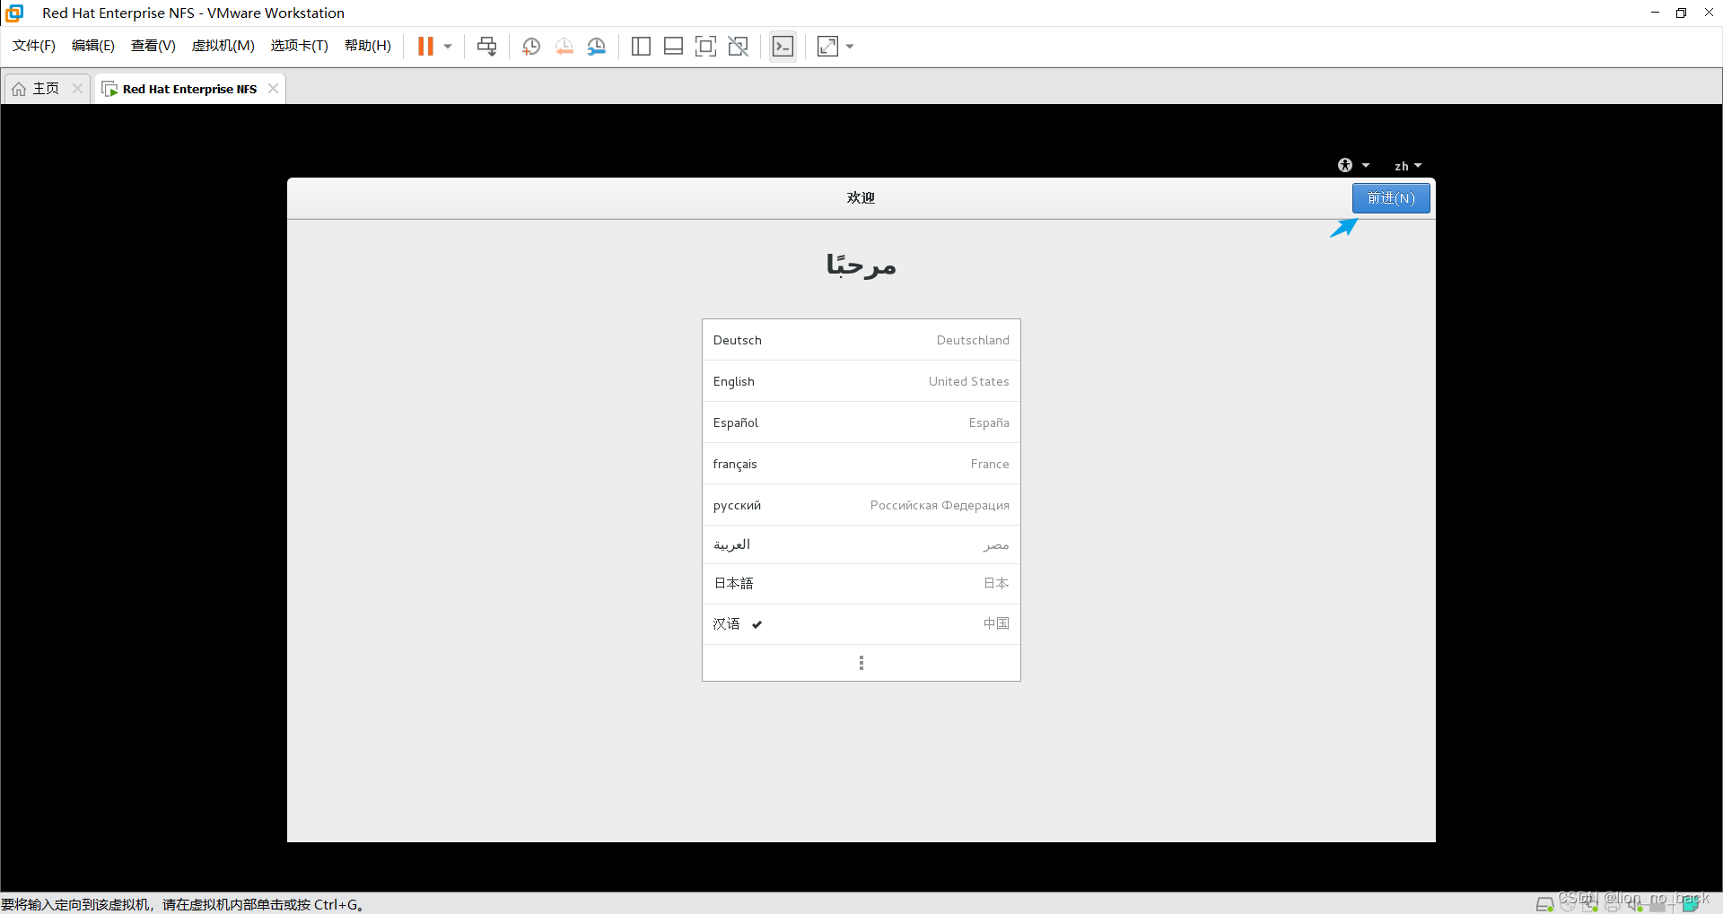
Task: Click the network adapter status icon
Action: 1590,904
